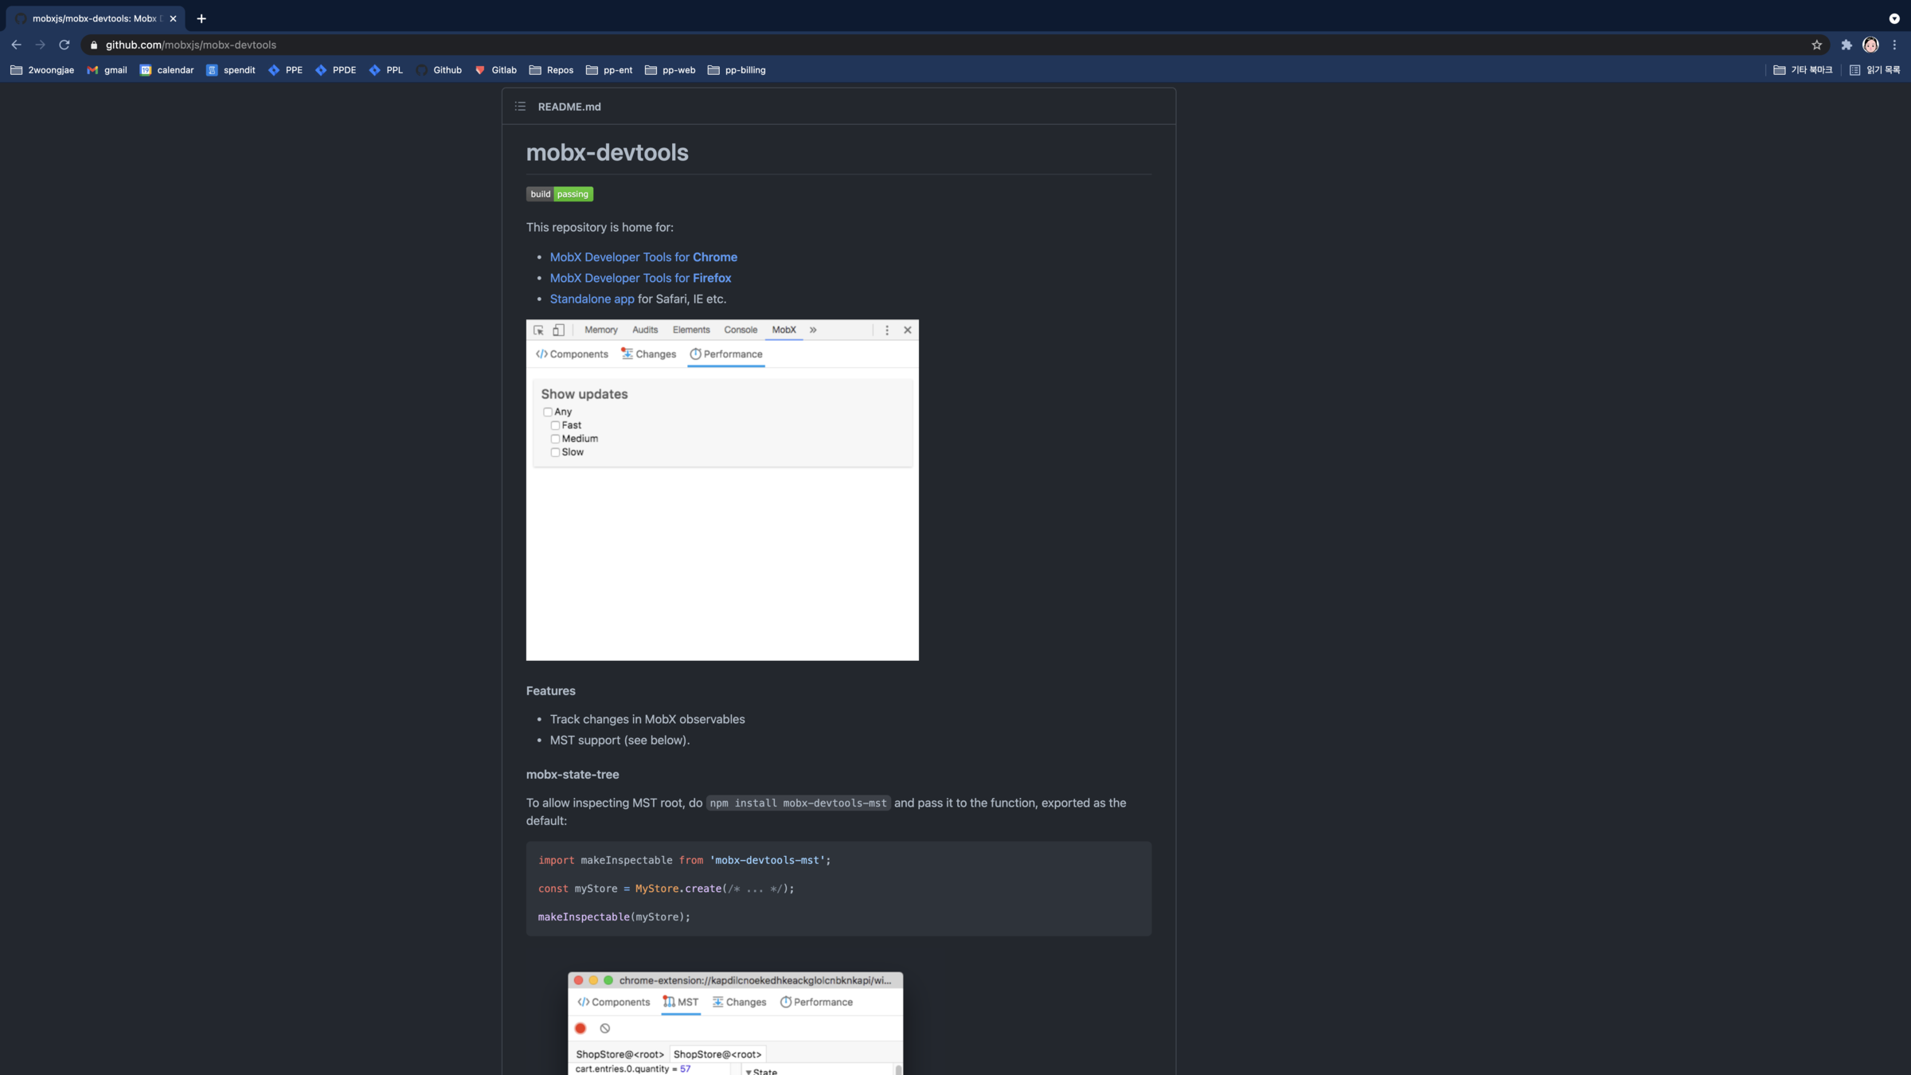Image resolution: width=1911 pixels, height=1075 pixels.
Task: Open the Chrome three-dot menu
Action: pos(1894,45)
